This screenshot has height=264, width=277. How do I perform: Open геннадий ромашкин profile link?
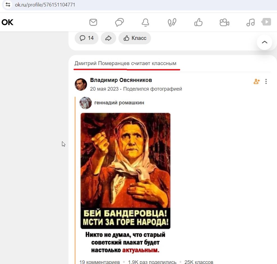(119, 103)
